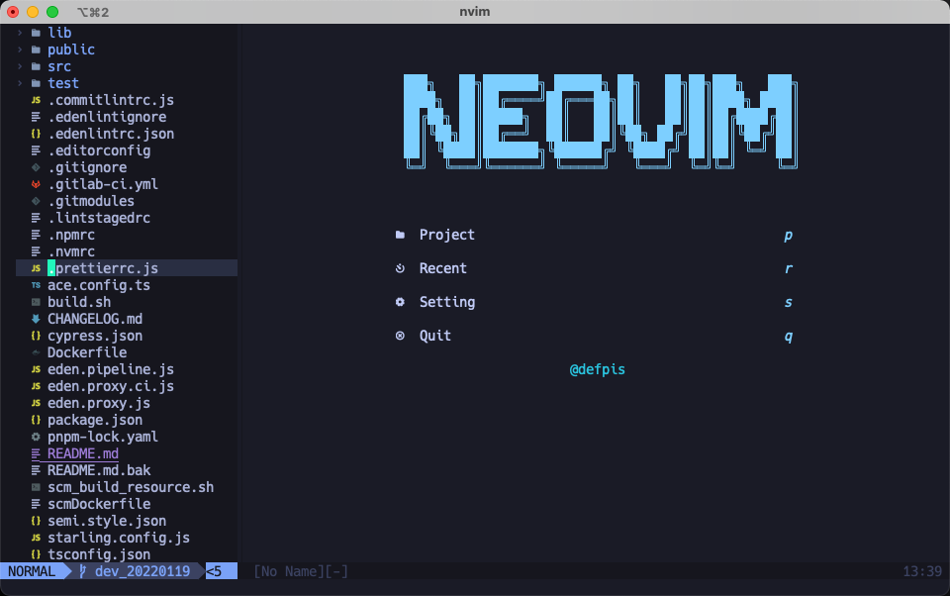Click the q shortcut key label
Viewport: 950px width, 596px height.
click(x=789, y=337)
